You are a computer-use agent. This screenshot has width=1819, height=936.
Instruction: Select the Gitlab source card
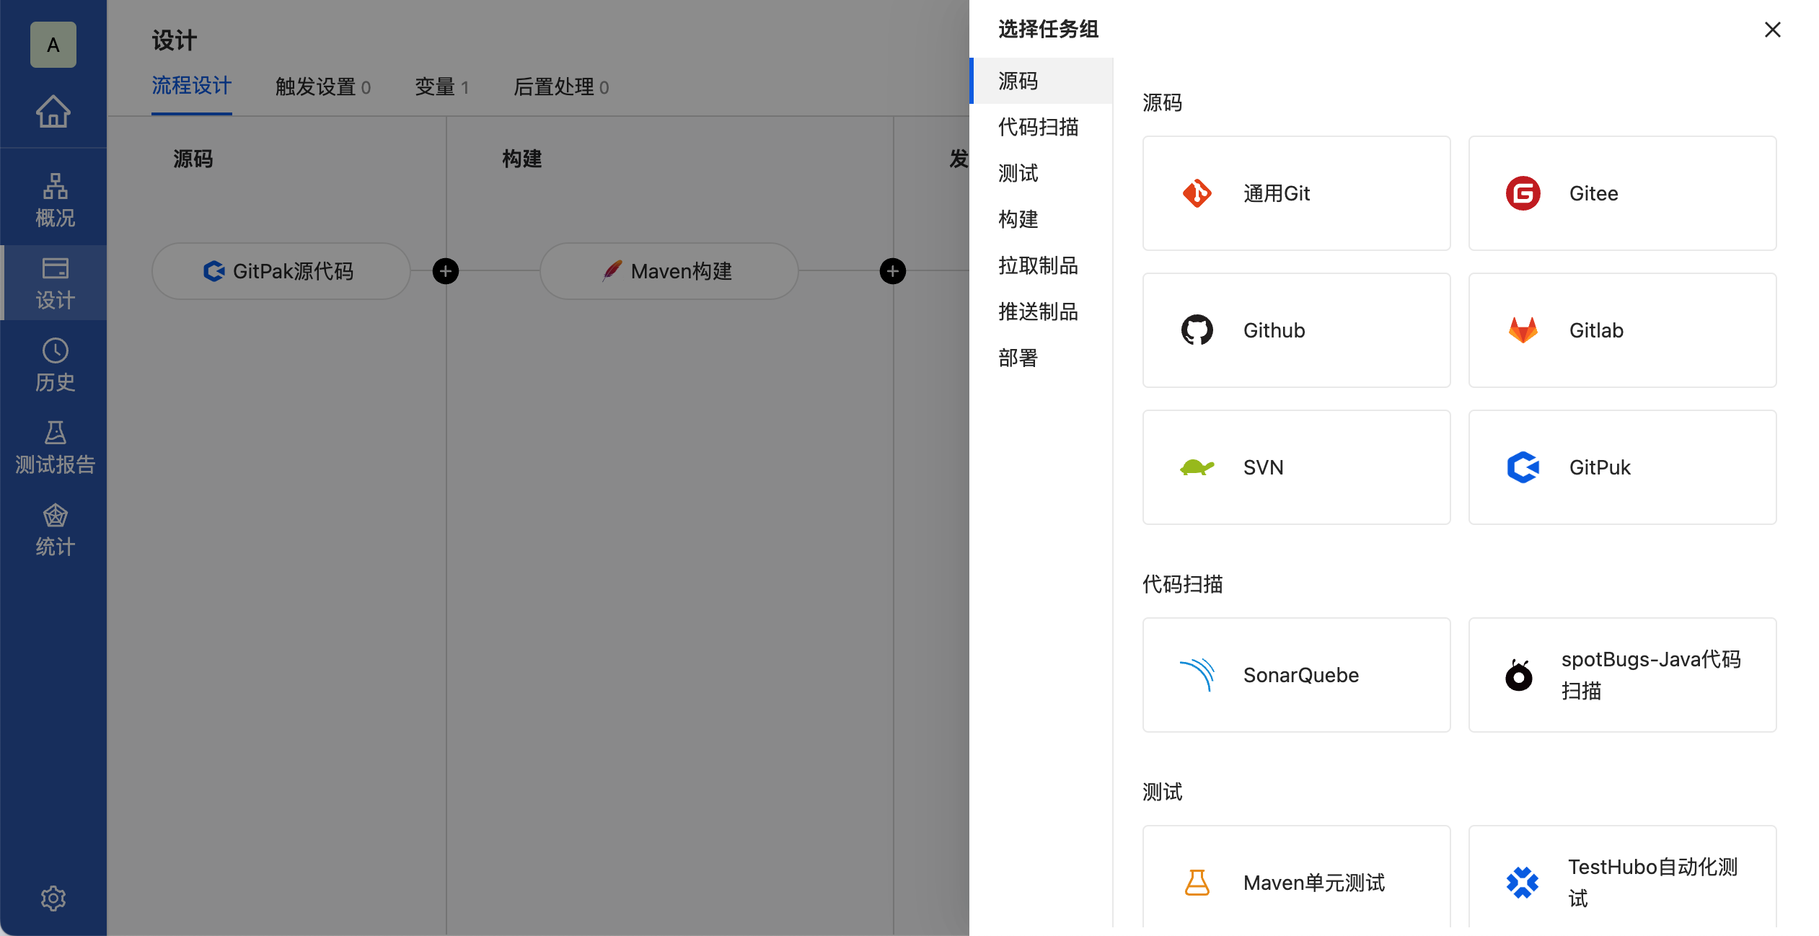click(x=1623, y=330)
